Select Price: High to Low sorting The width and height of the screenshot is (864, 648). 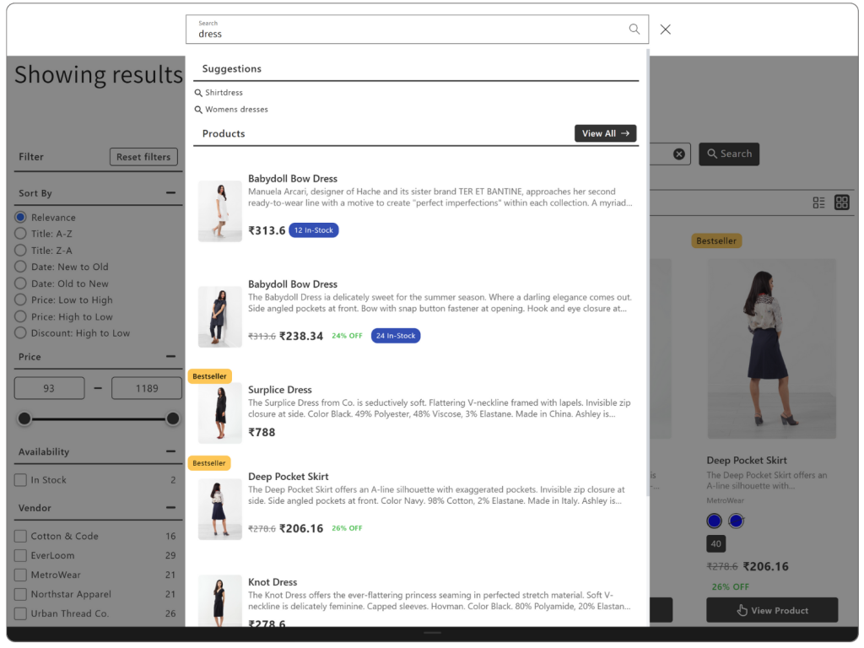tap(20, 316)
